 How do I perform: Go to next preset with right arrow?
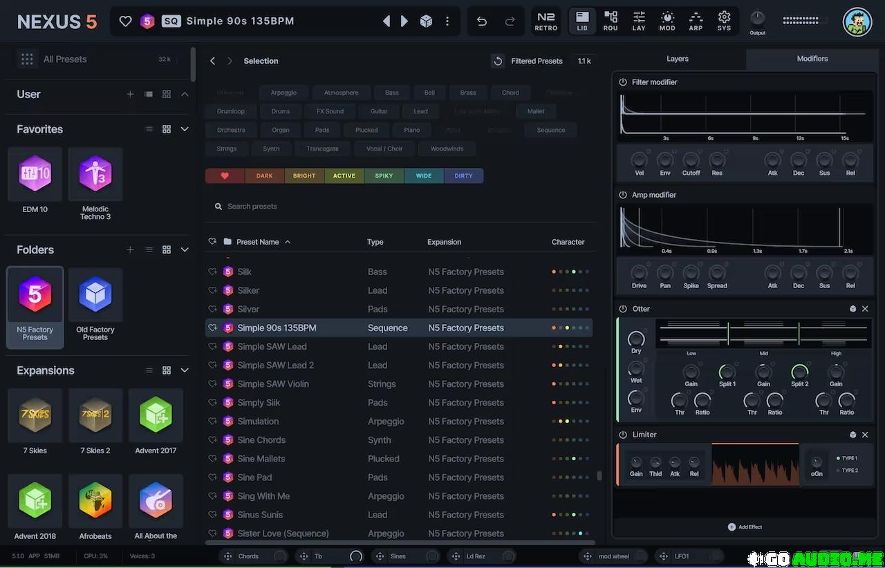pyautogui.click(x=405, y=21)
